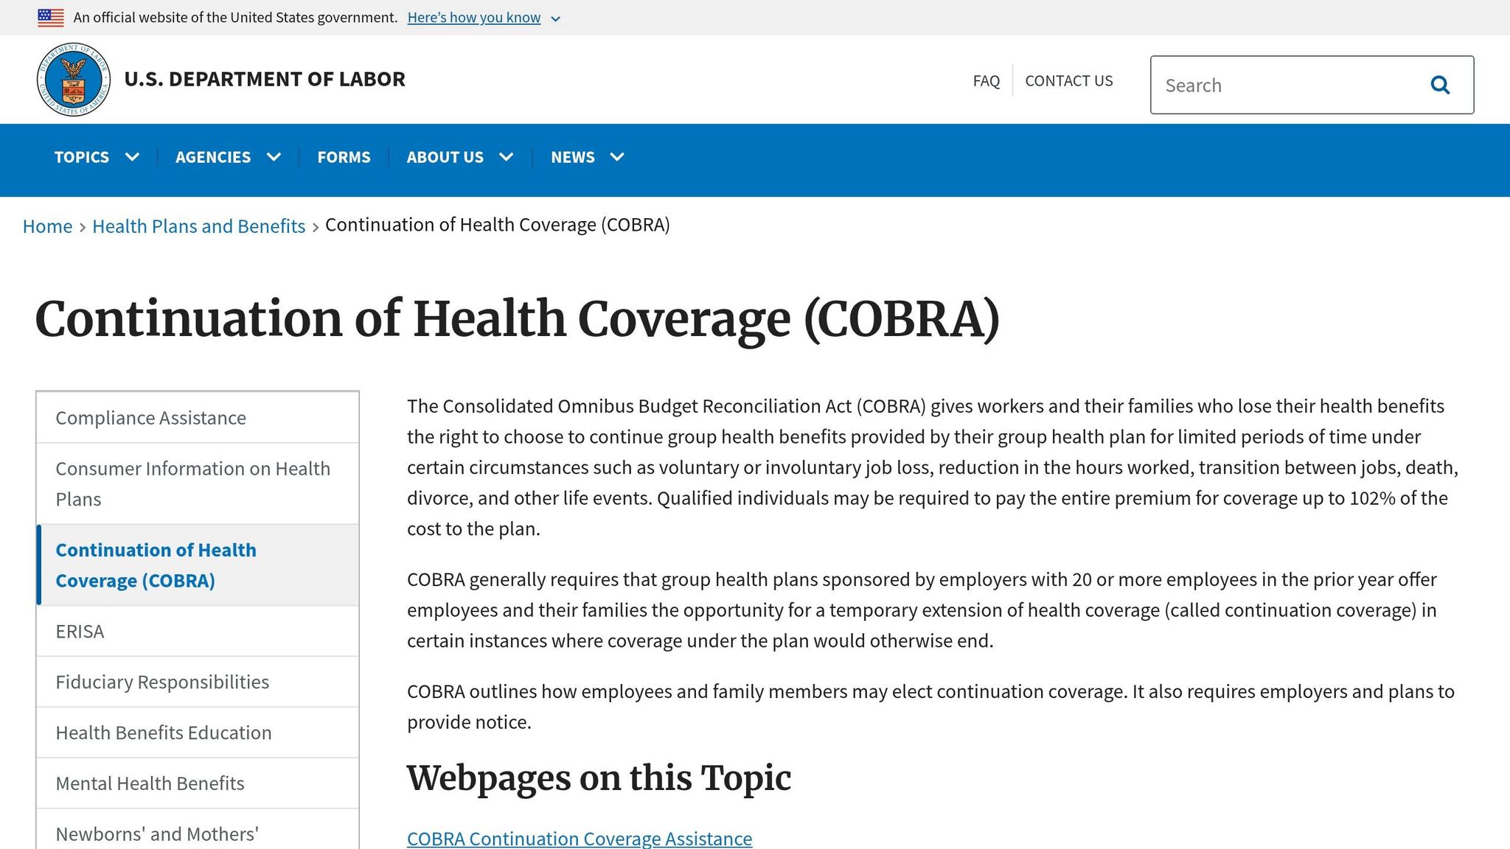The height and width of the screenshot is (849, 1510).
Task: Open the TOPICS menu
Action: [82, 157]
